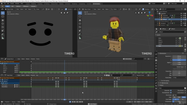This screenshot has height=105, width=187.
Task: Click the Intersect selection mode button
Action: [x=33, y=6]
